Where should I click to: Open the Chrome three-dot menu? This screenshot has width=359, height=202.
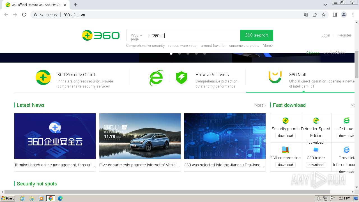point(353,15)
